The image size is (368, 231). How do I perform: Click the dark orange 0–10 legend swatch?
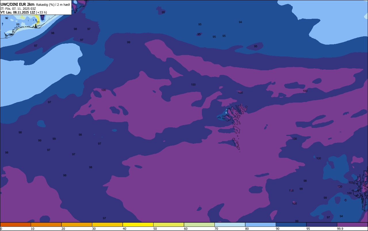16,224
